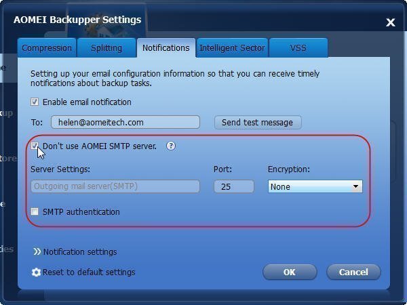Click the Notification settings link text
The height and width of the screenshot is (305, 407).
click(80, 252)
